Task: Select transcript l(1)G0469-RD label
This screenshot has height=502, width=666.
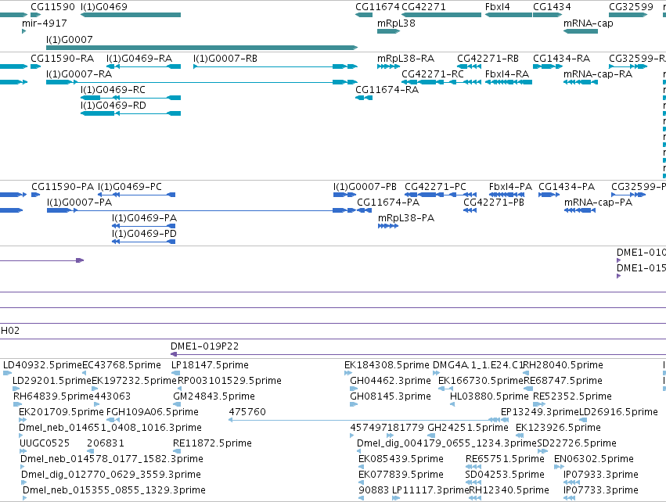Action: tap(113, 105)
